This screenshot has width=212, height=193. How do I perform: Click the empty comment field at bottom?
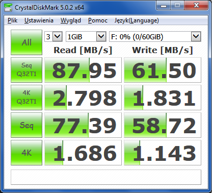[106, 177]
